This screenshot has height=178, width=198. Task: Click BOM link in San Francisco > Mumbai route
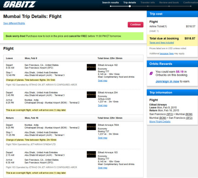coord(189,114)
